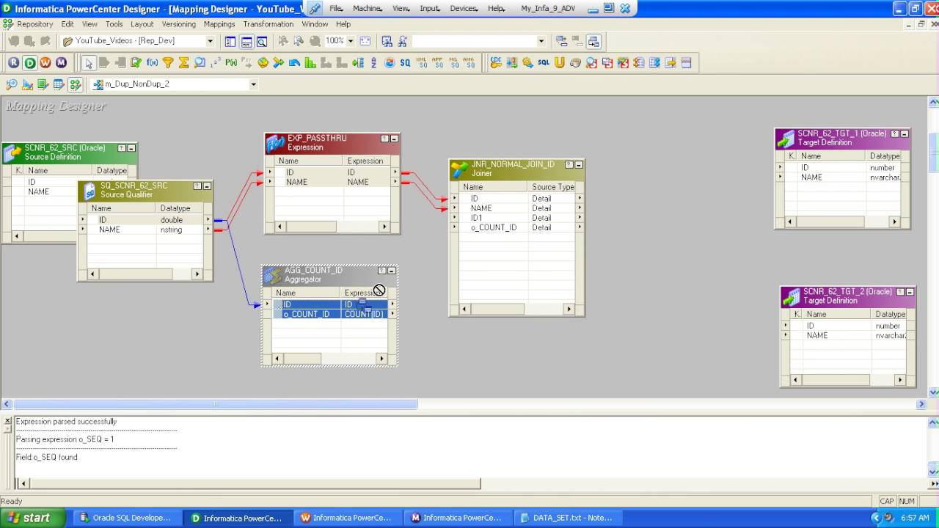The image size is (939, 528).
Task: Click help icon on EXP_PASSTHRU title bar
Action: click(x=385, y=139)
